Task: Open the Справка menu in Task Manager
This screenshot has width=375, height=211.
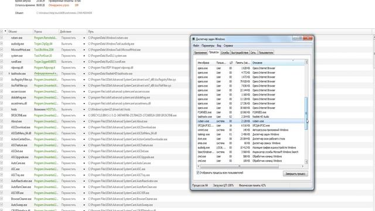Action: [228, 46]
